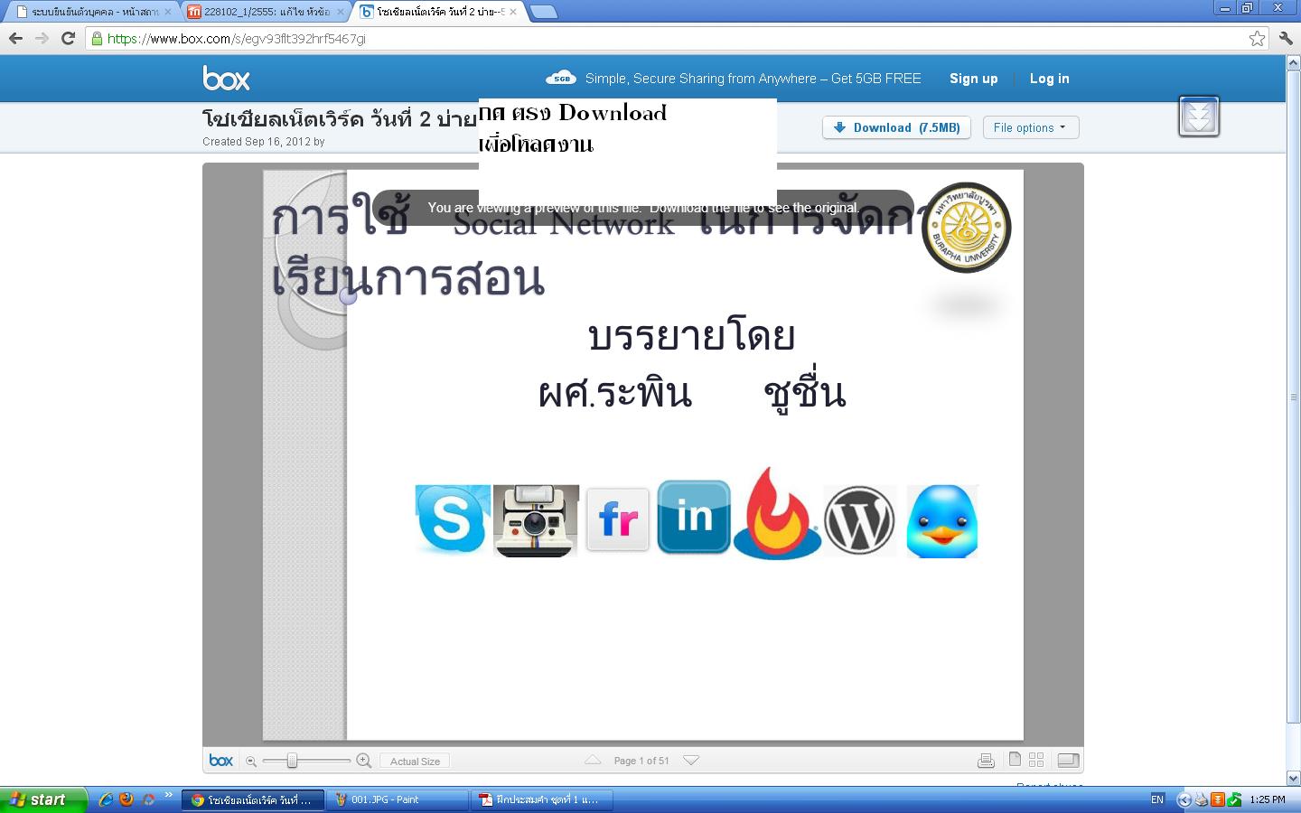Click the LinkedIn icon in the slide
Screen dimensions: 1301x813
pyautogui.click(x=694, y=517)
